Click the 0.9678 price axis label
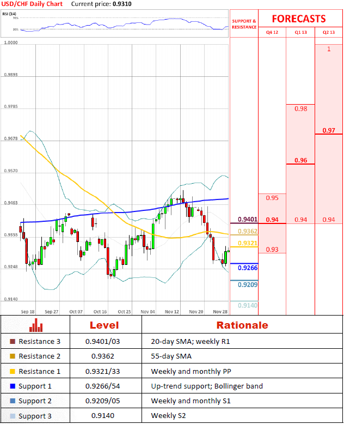 [x=11, y=138]
